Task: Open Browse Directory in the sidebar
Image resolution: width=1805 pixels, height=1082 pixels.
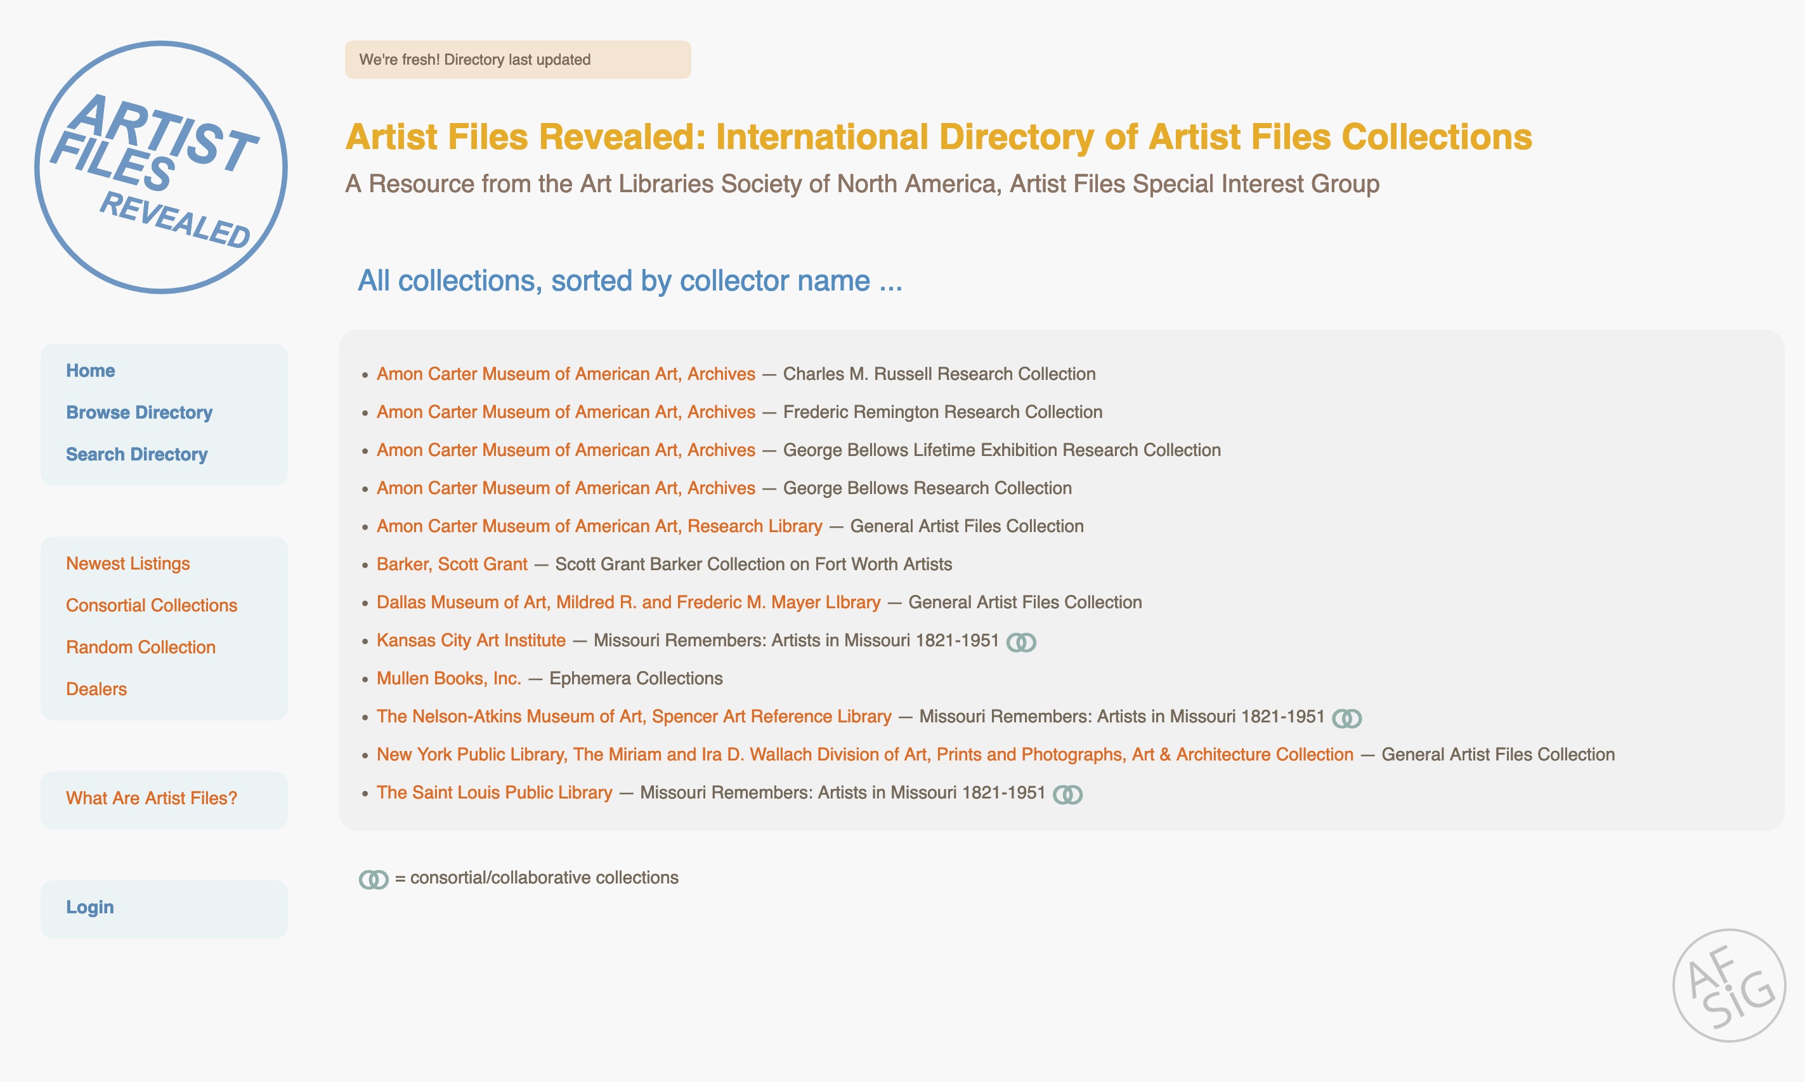Action: (140, 413)
